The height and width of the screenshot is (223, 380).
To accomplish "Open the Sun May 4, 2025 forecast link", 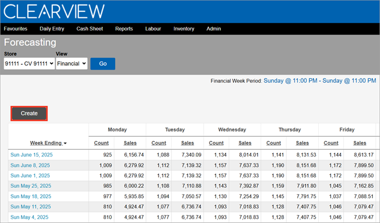I will [x=29, y=217].
